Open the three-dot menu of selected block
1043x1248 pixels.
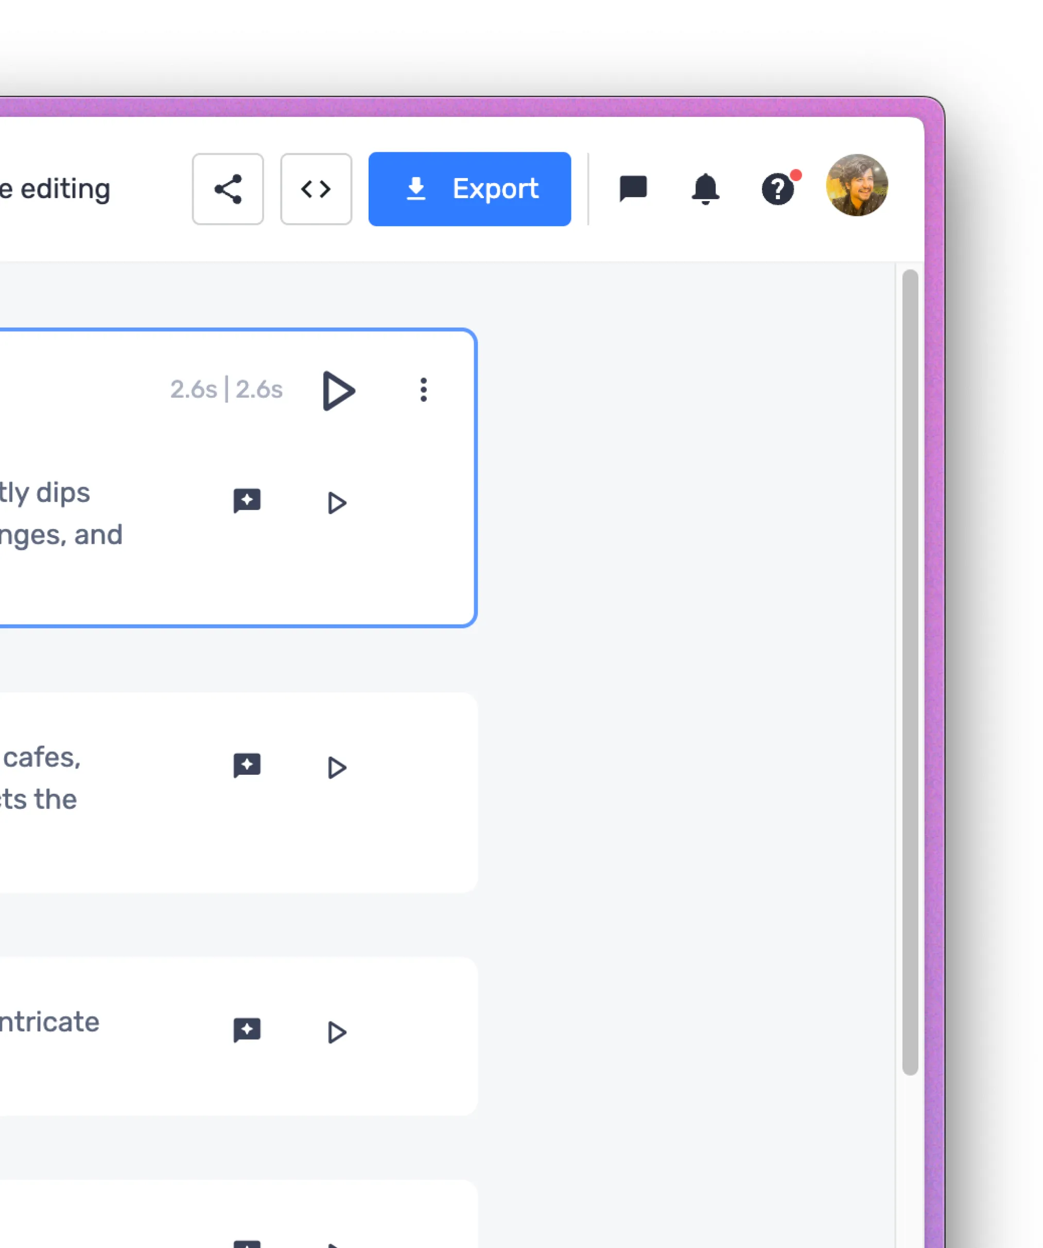click(423, 390)
